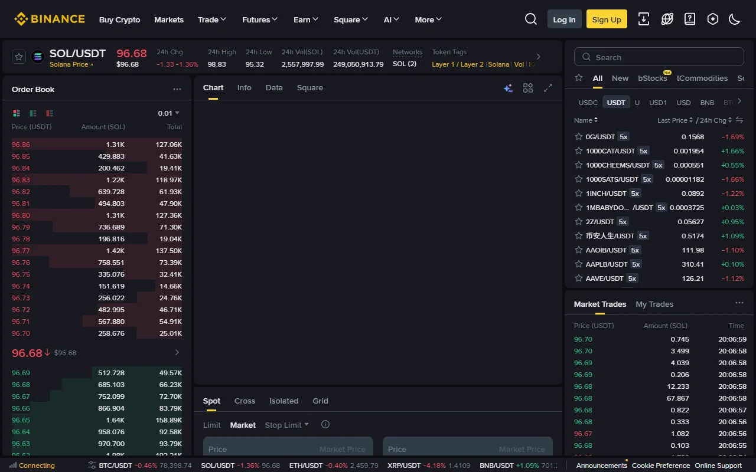Open the Markets link
756x472 pixels.
[169, 19]
